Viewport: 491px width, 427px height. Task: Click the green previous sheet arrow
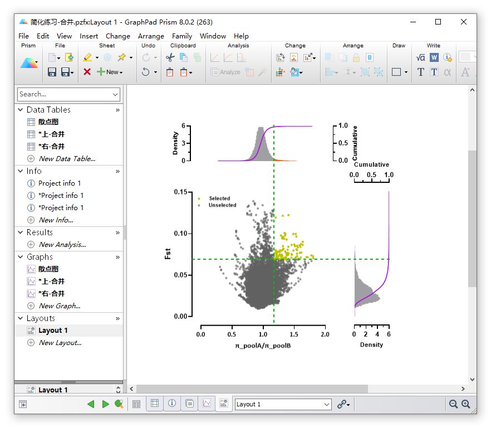coord(91,404)
